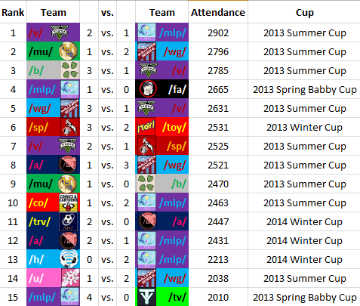This screenshot has height=306, width=360.
Task: Click the /a/ logo in rank 8
Action: tap(68, 165)
